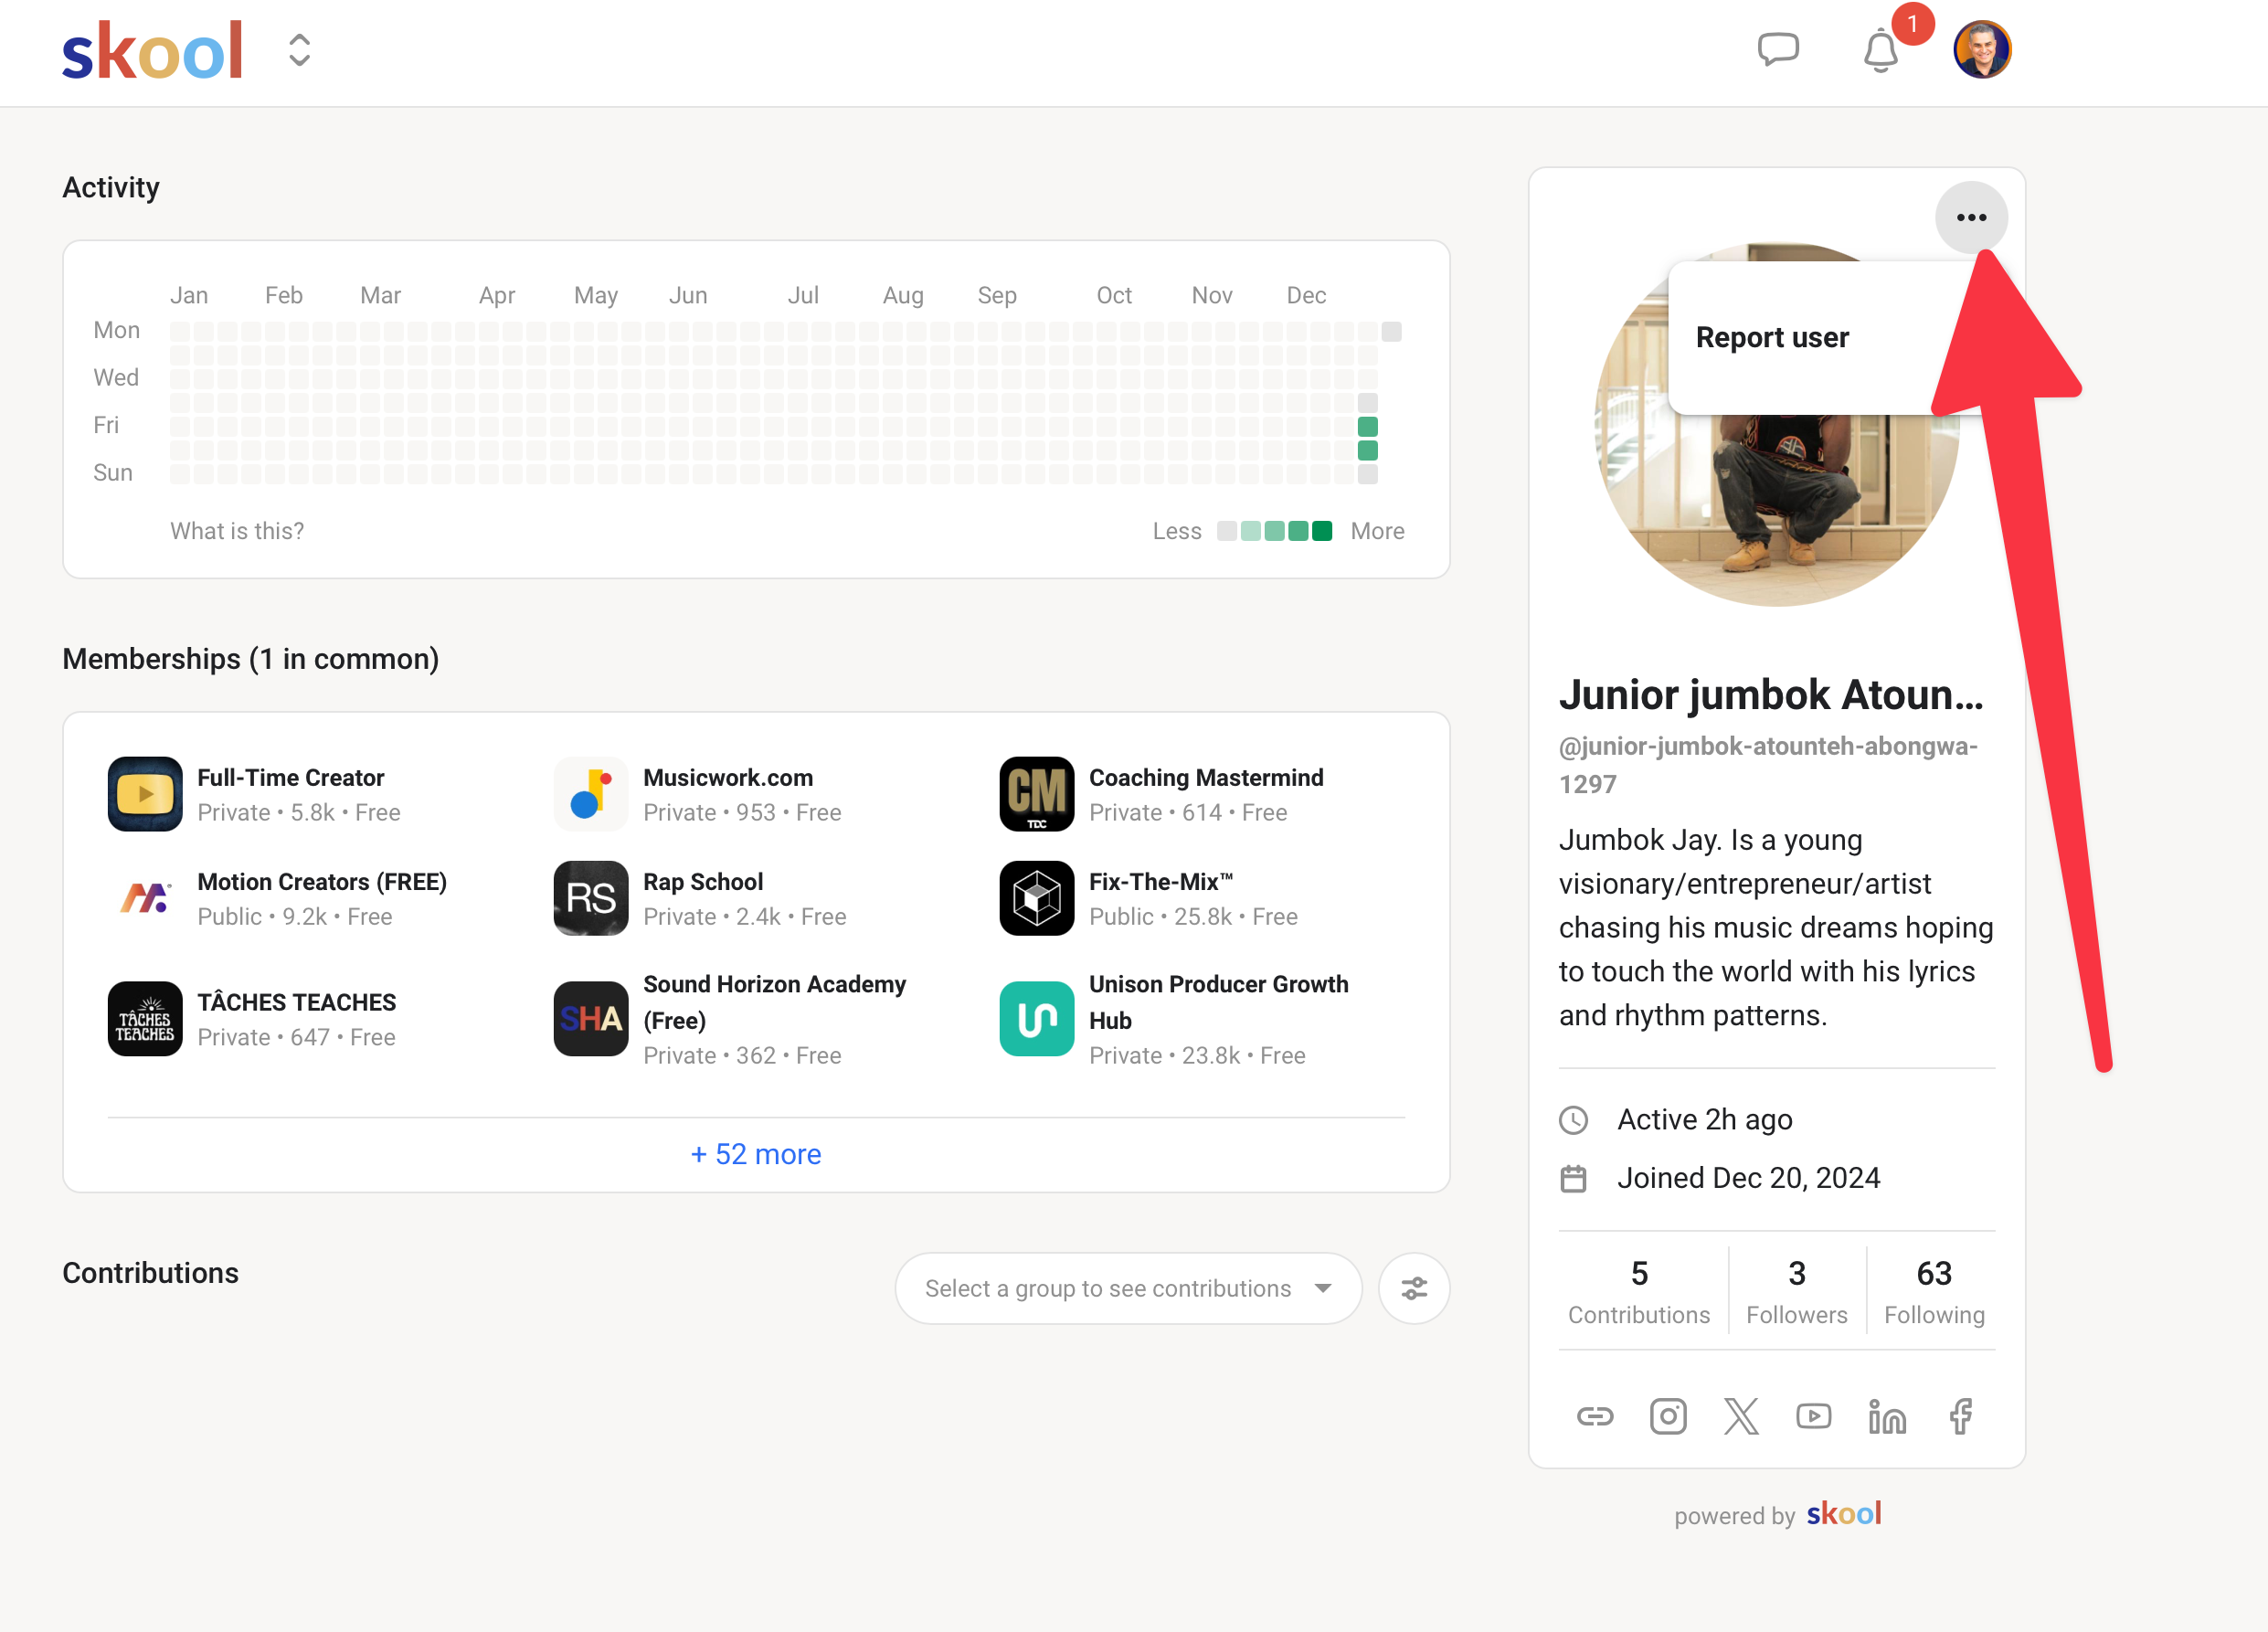Open the 'Select a group to see contributions' dropdown

pos(1128,1288)
